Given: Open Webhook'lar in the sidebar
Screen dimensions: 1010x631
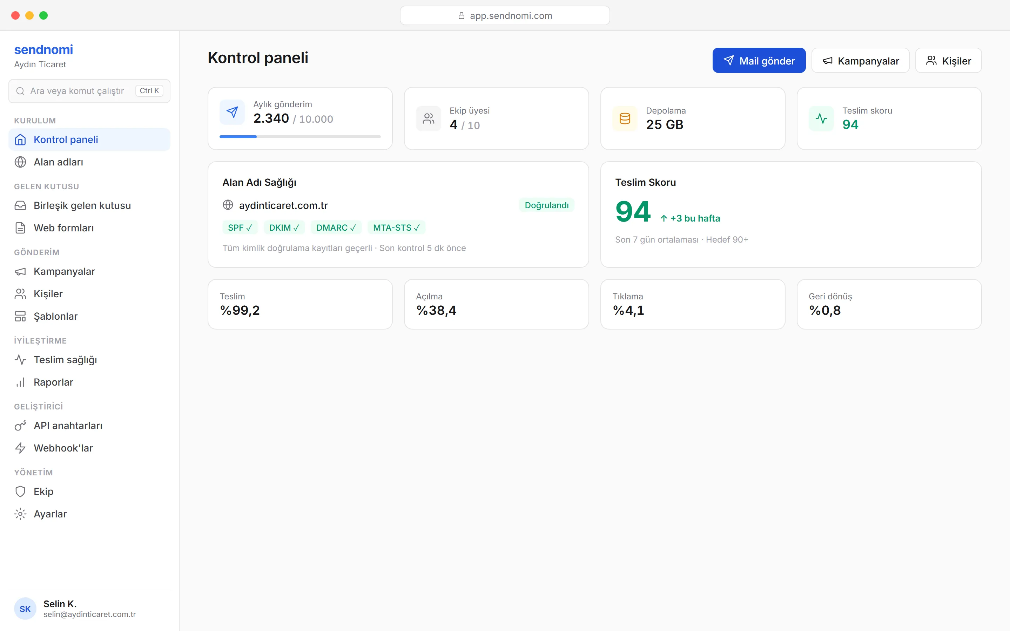Looking at the screenshot, I should click(x=89, y=448).
